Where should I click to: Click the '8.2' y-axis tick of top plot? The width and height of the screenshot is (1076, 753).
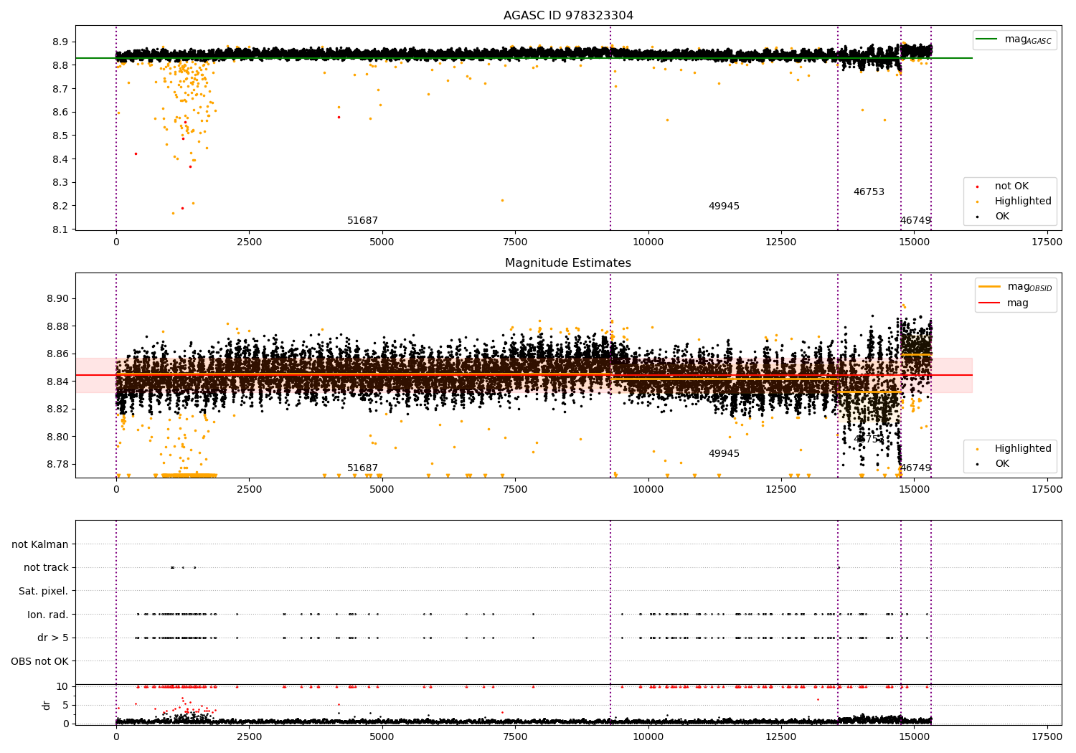(x=61, y=206)
